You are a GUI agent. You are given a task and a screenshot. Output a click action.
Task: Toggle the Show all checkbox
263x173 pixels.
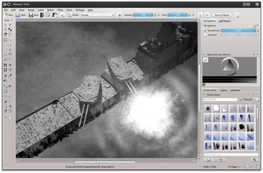[x=241, y=100]
